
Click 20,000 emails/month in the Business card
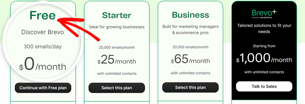[x=190, y=47]
